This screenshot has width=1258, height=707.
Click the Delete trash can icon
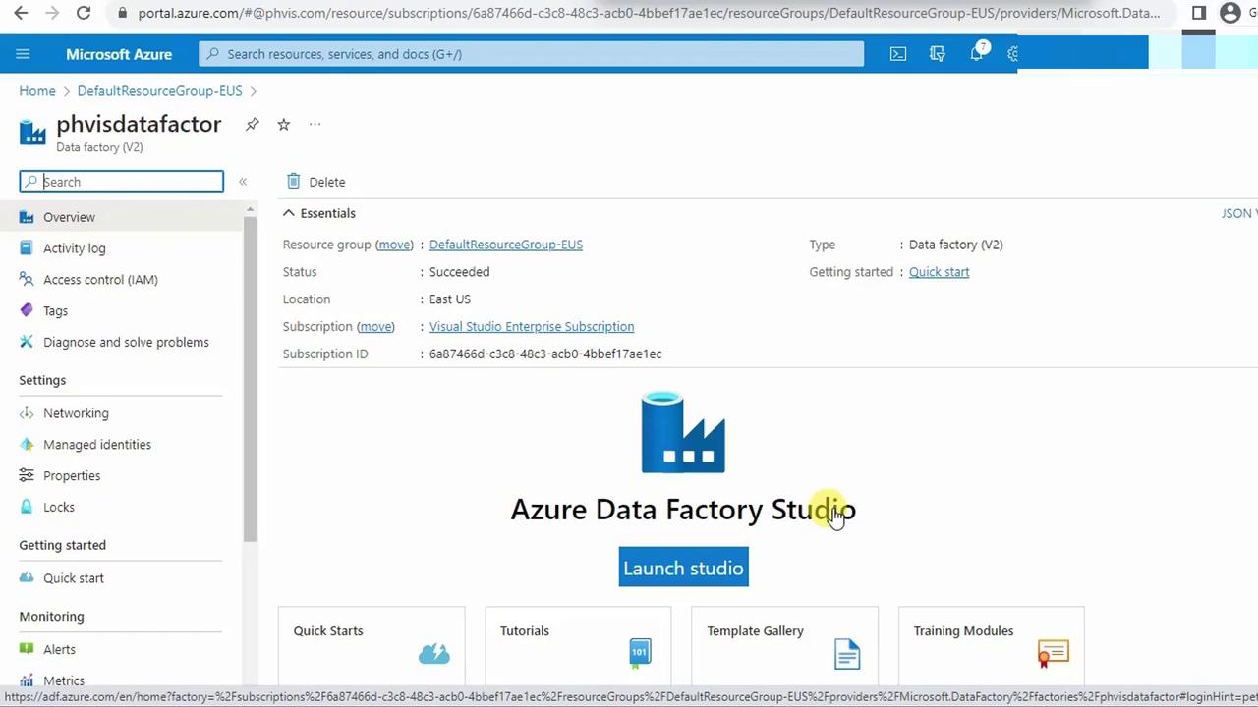pyautogui.click(x=293, y=181)
